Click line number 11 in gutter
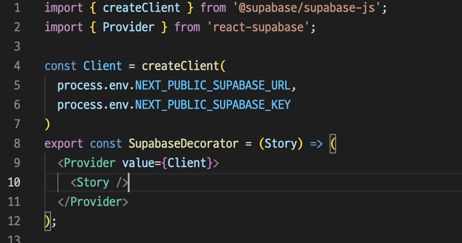This screenshot has height=243, width=462. 14,202
